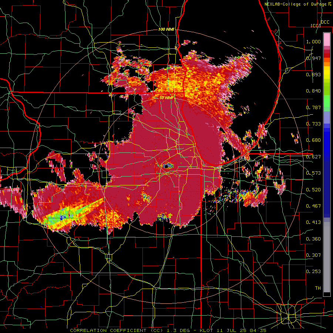Click the 100 NMI range ring label

(166, 29)
